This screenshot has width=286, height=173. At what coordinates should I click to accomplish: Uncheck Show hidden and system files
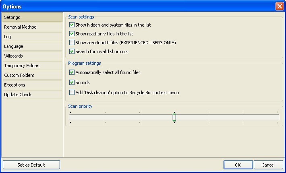click(72, 25)
